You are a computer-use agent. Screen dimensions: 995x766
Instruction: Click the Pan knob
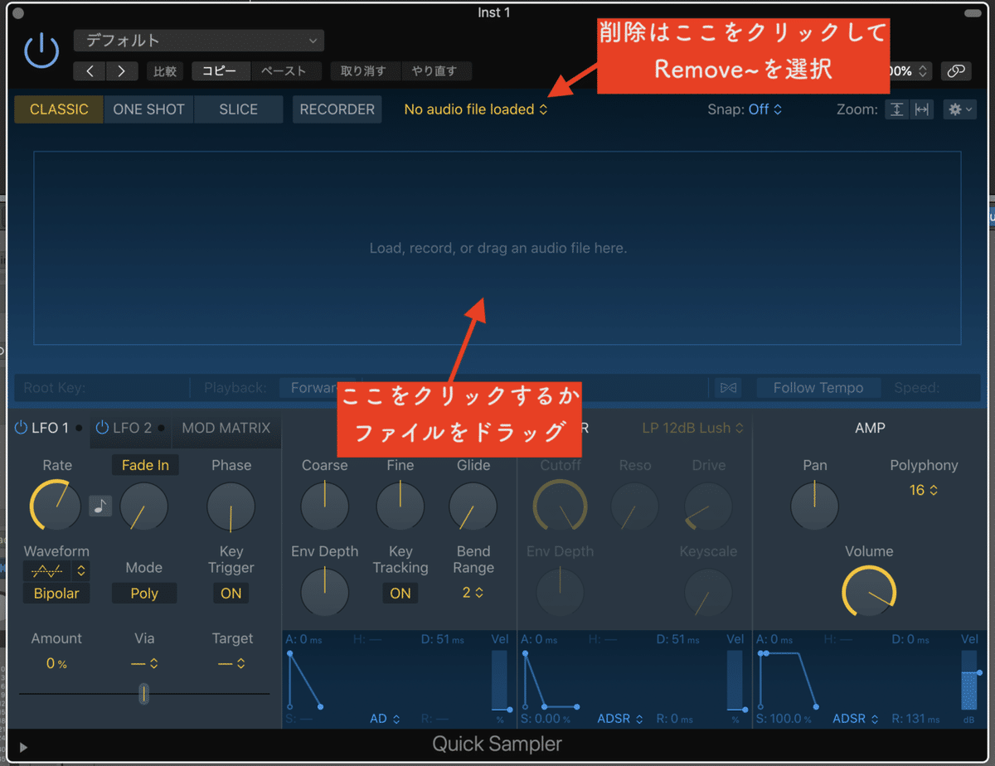pos(814,507)
